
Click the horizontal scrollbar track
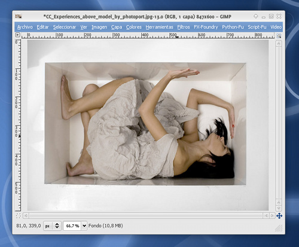[146, 215]
